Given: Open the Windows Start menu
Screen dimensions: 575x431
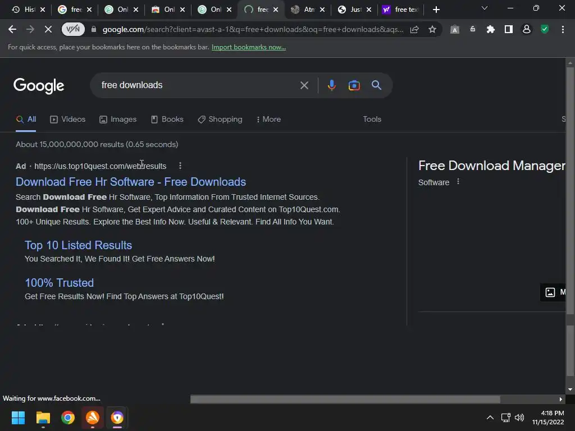Looking at the screenshot, I should click(18, 418).
